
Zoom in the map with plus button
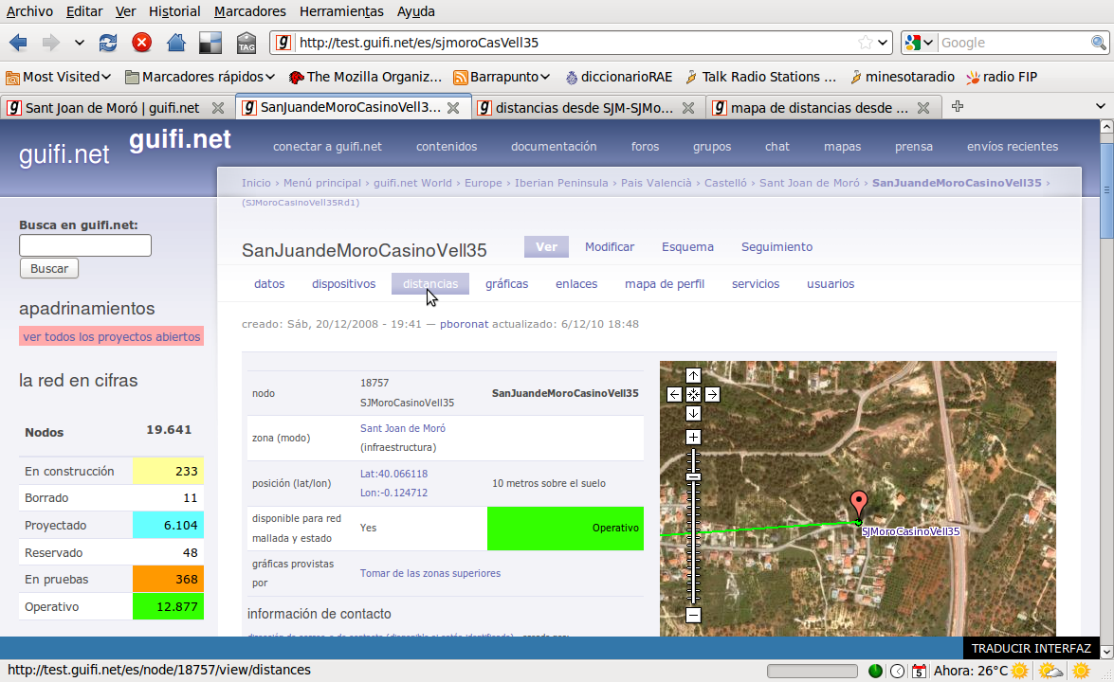[x=693, y=437]
